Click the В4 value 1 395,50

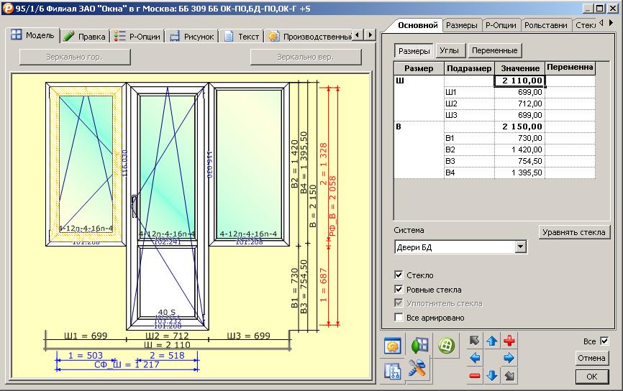pyautogui.click(x=519, y=172)
